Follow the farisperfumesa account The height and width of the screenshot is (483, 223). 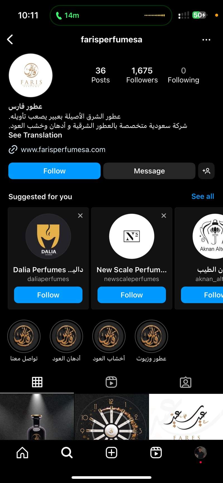[x=54, y=171]
